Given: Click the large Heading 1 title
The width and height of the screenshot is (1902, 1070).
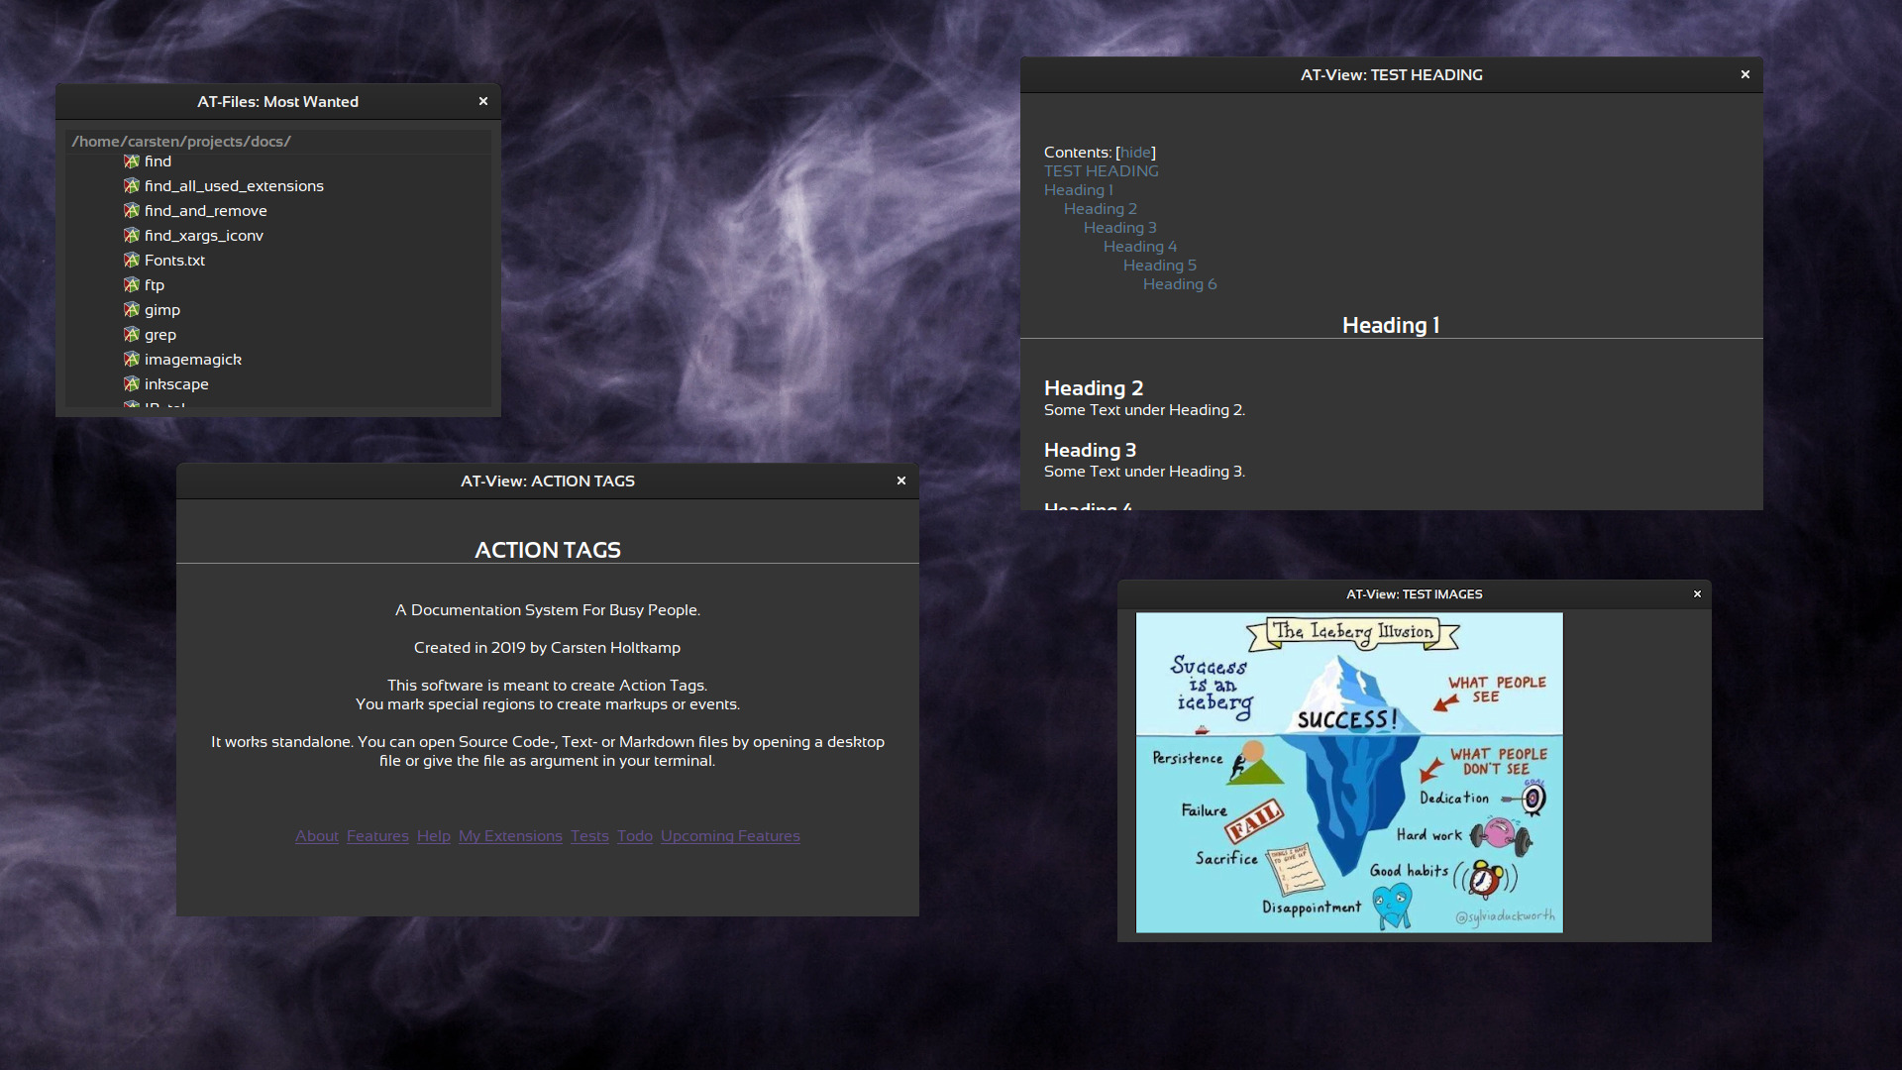Looking at the screenshot, I should (x=1391, y=325).
